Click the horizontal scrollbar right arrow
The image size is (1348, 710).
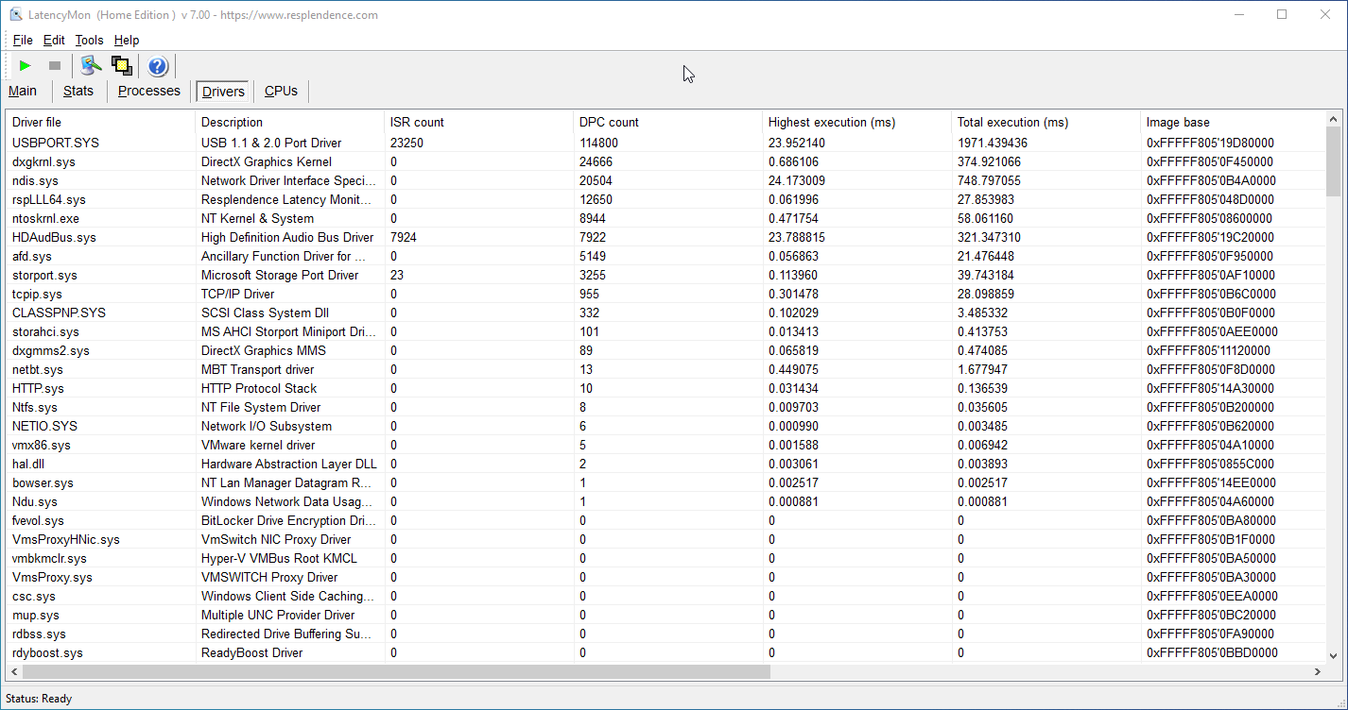coord(1318,672)
